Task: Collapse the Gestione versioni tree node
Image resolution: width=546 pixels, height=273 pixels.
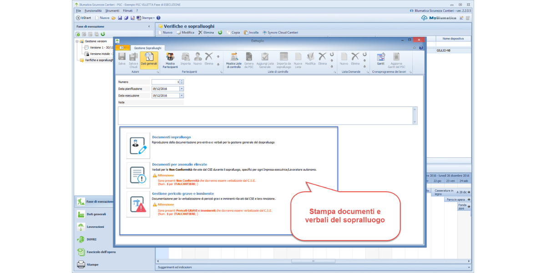Action: click(x=77, y=41)
